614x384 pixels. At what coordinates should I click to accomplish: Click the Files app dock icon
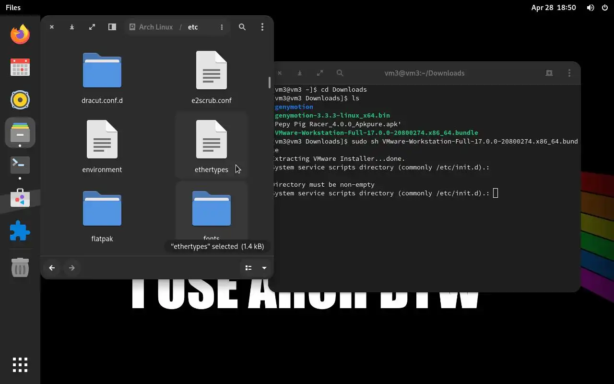click(x=20, y=132)
